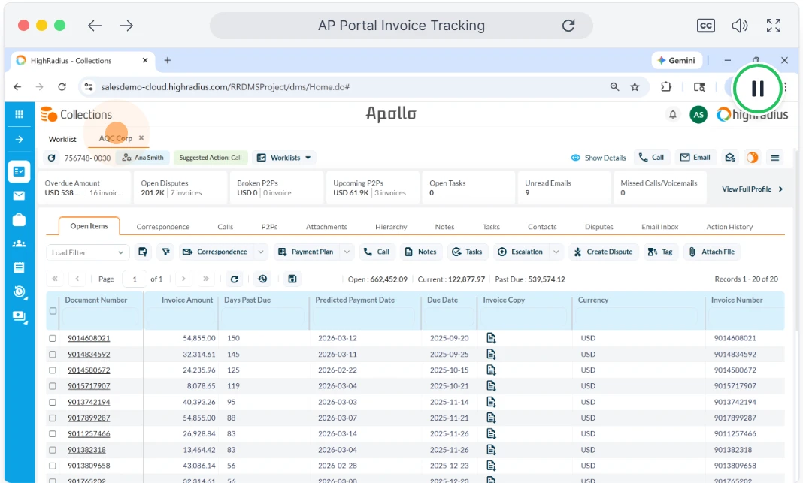Screen dimensions: 803x483
Task: Click the mail-open icon next to Email button
Action: click(730, 158)
